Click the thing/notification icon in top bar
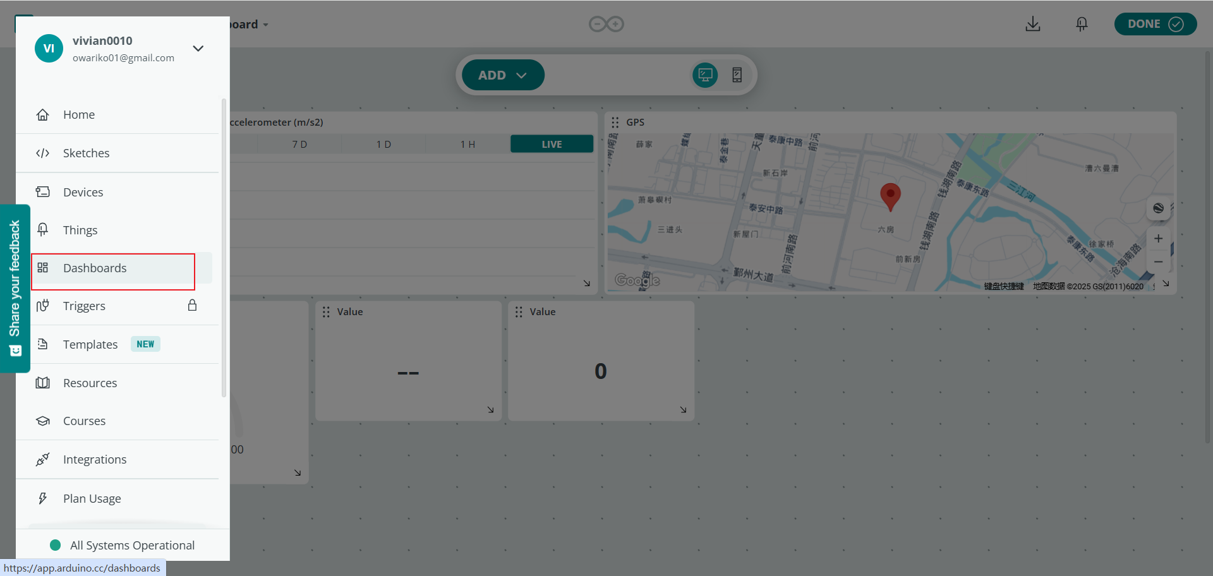Image resolution: width=1213 pixels, height=576 pixels. (1082, 24)
